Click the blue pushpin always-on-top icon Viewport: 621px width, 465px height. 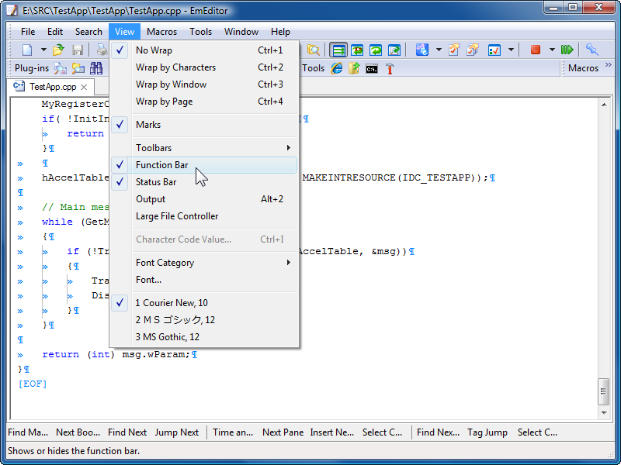click(x=592, y=50)
